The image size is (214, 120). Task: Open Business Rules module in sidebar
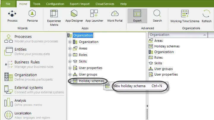click(x=29, y=64)
